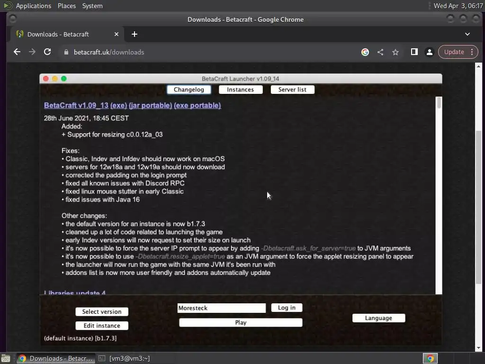The width and height of the screenshot is (485, 364).
Task: Select the Downloads - Betacraft tab
Action: pyautogui.click(x=67, y=34)
